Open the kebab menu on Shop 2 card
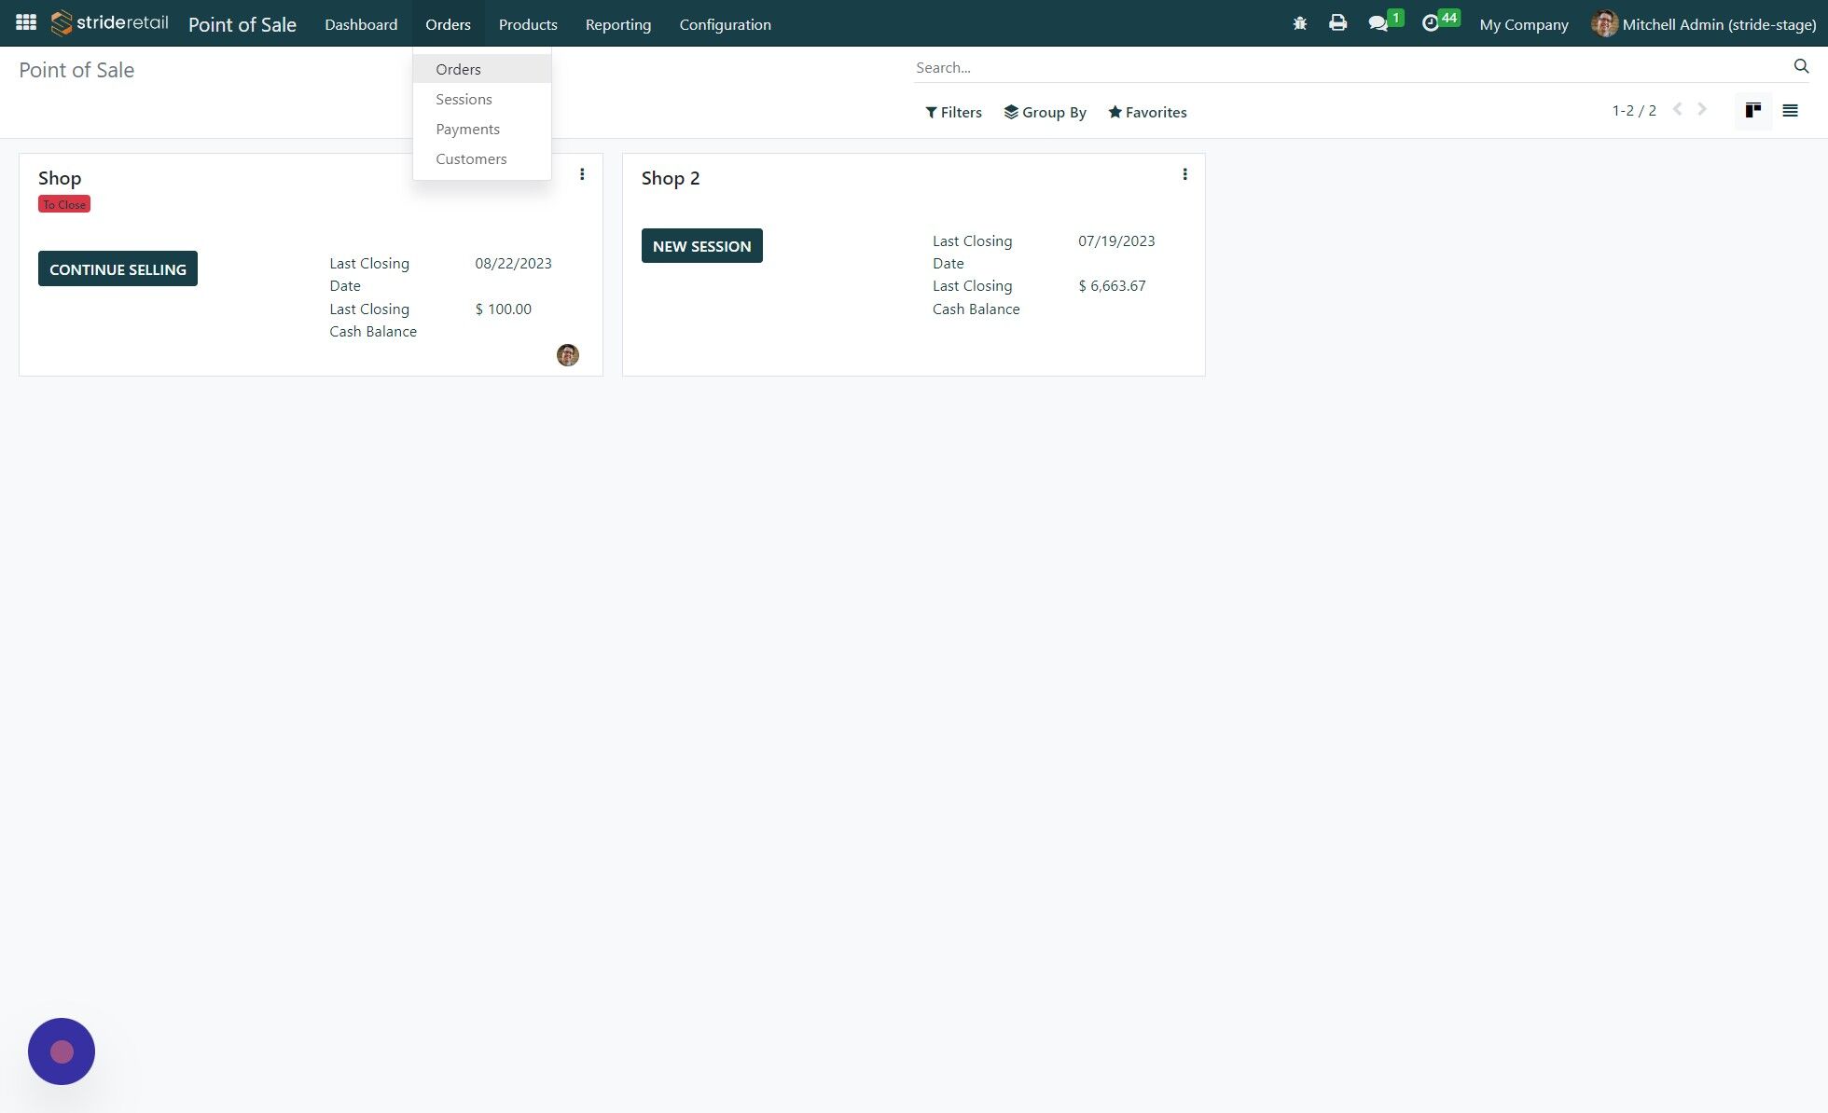This screenshot has height=1113, width=1828. pyautogui.click(x=1184, y=173)
